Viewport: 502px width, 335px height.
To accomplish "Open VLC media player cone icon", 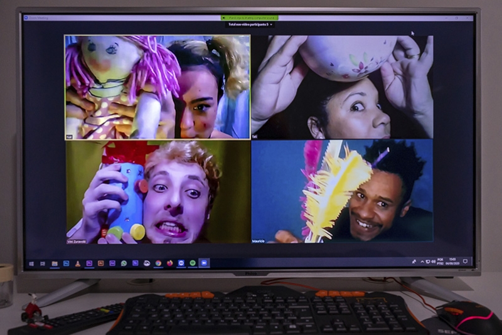I will tap(77, 263).
